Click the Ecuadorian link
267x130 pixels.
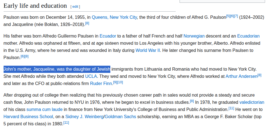pos(248,36)
